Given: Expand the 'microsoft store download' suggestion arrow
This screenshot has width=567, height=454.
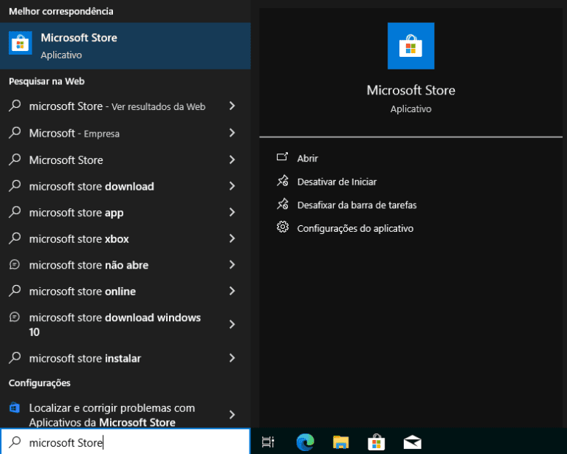Looking at the screenshot, I should 232,186.
